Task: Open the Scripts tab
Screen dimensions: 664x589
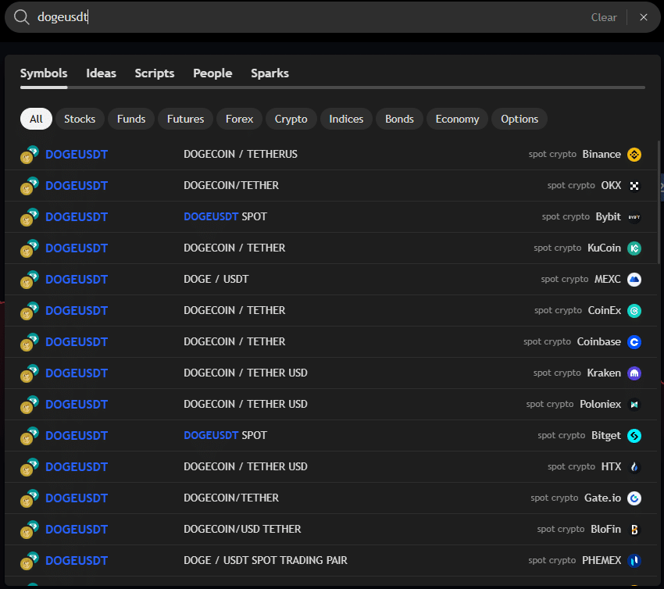Action: tap(155, 73)
